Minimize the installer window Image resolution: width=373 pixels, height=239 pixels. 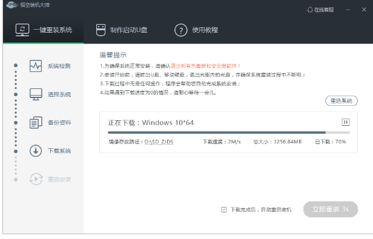348,10
